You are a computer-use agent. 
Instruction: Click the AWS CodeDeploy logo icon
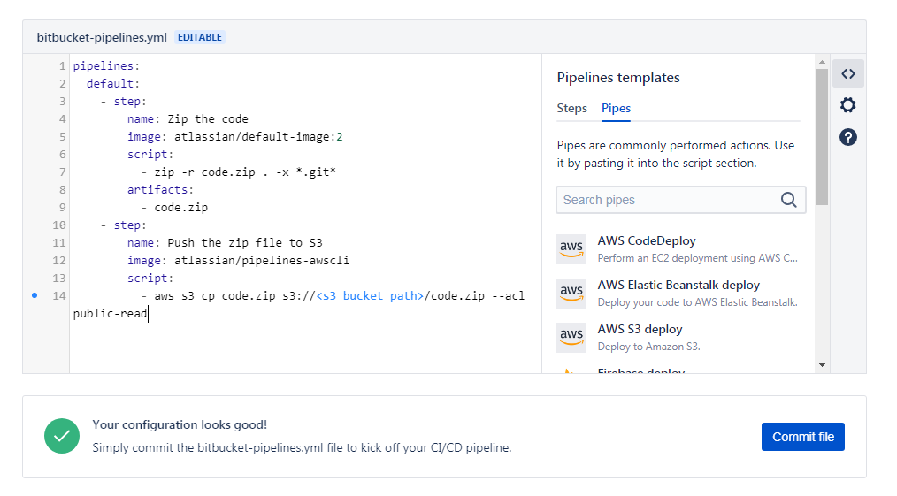pyautogui.click(x=571, y=248)
